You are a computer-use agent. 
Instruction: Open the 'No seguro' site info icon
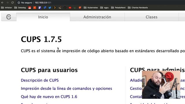[18, 3]
